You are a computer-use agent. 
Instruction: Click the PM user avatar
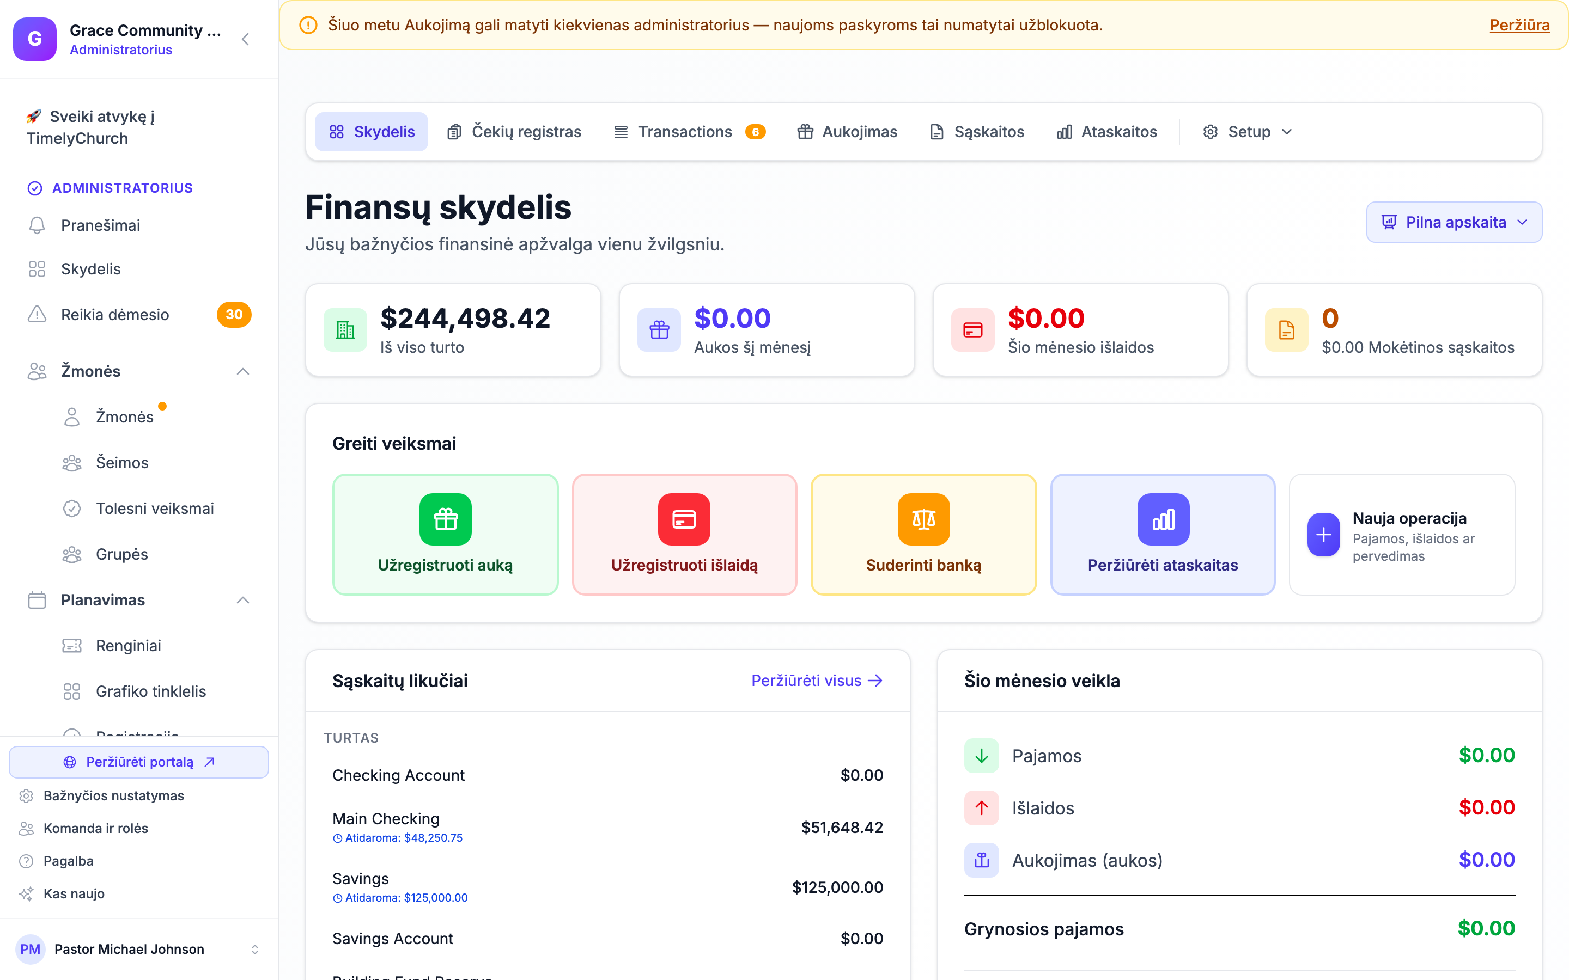[31, 950]
